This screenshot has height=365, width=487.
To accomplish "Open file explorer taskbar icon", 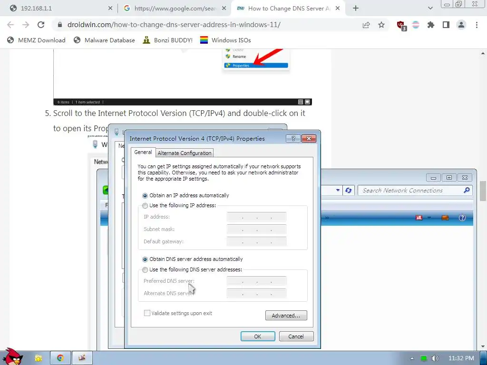I will 39,358.
